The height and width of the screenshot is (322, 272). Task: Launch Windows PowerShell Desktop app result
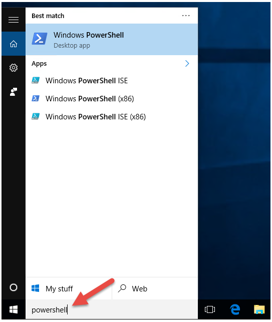click(112, 40)
